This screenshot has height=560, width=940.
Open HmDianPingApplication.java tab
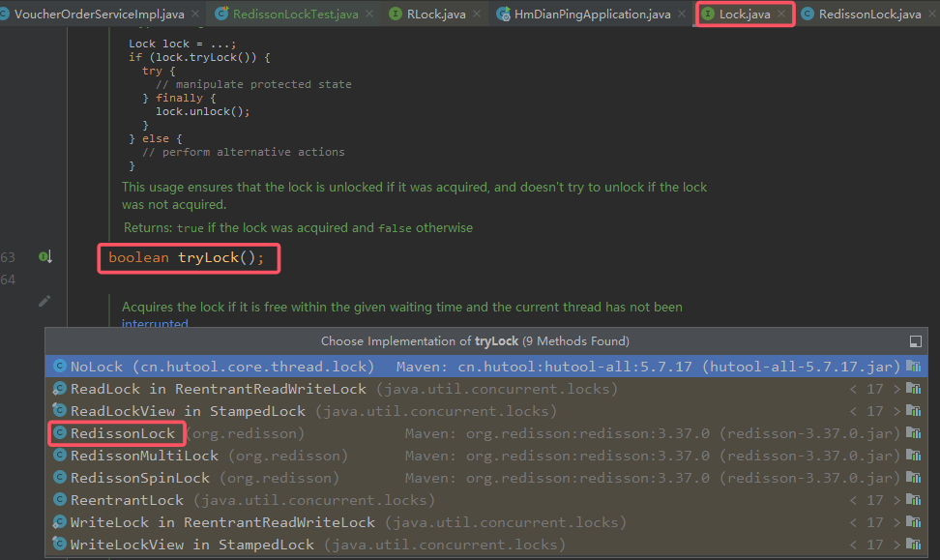[x=592, y=14]
